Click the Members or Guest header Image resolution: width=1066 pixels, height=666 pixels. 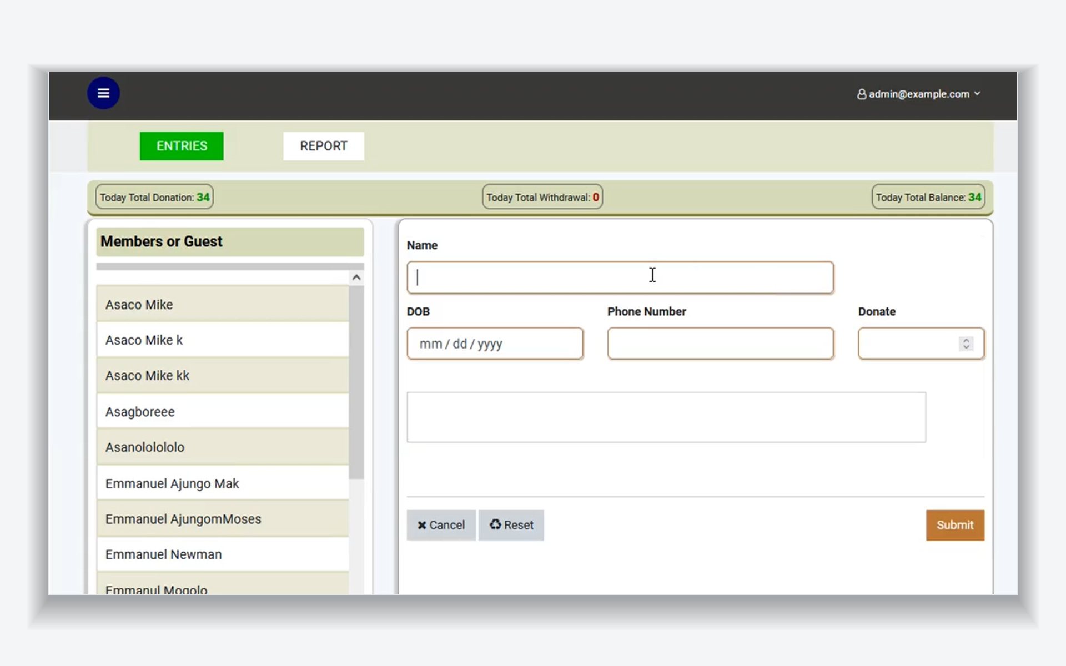pos(230,241)
